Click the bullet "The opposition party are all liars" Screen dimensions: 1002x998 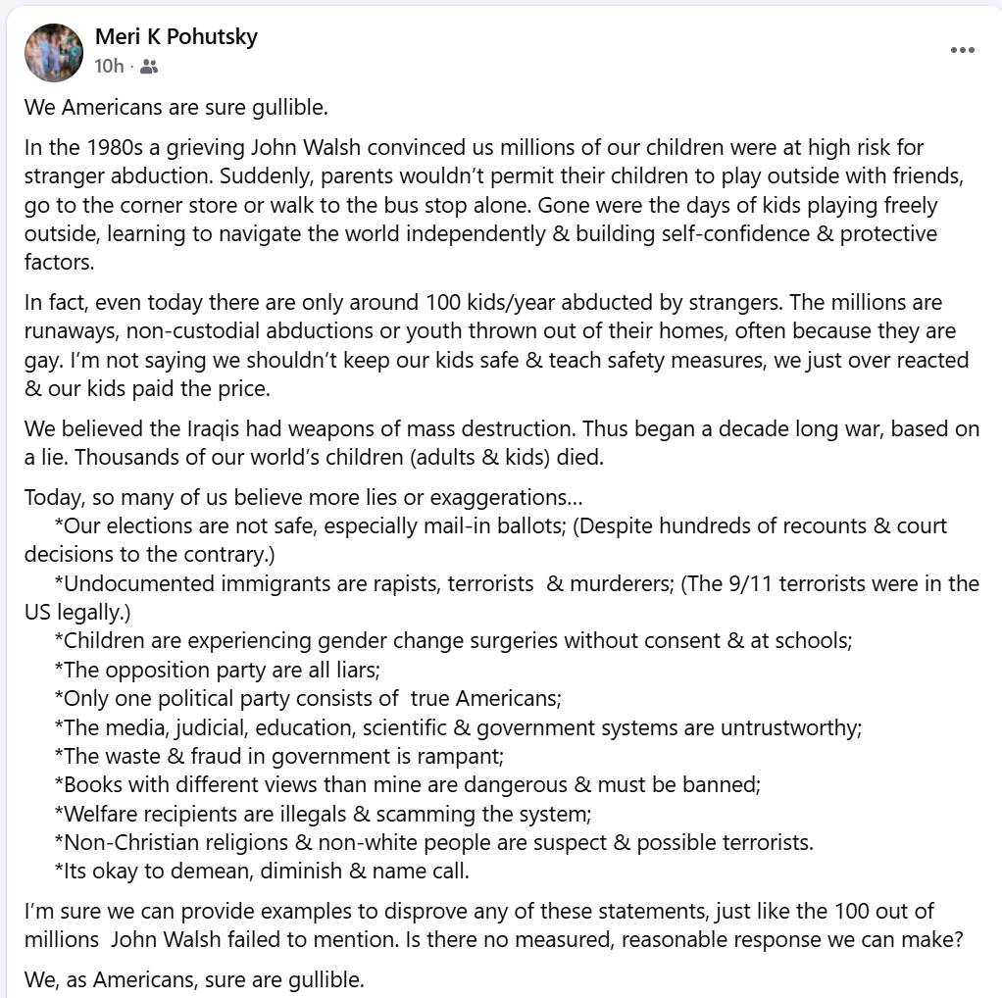coord(218,671)
